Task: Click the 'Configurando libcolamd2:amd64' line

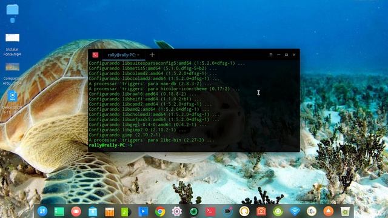Action: pyautogui.click(x=153, y=73)
